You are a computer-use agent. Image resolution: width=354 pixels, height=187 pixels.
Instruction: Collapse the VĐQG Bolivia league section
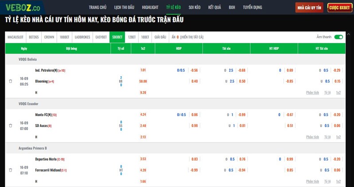27,59
